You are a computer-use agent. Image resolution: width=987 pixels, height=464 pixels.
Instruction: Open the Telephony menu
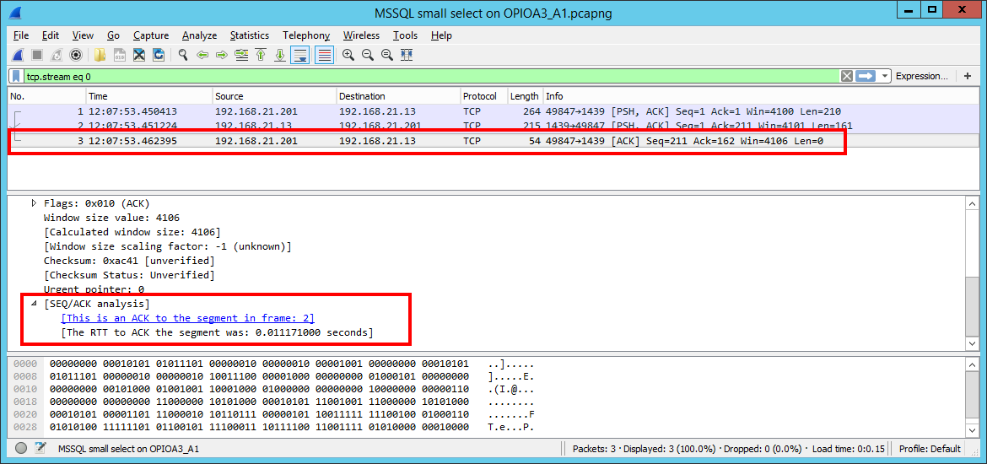(306, 35)
